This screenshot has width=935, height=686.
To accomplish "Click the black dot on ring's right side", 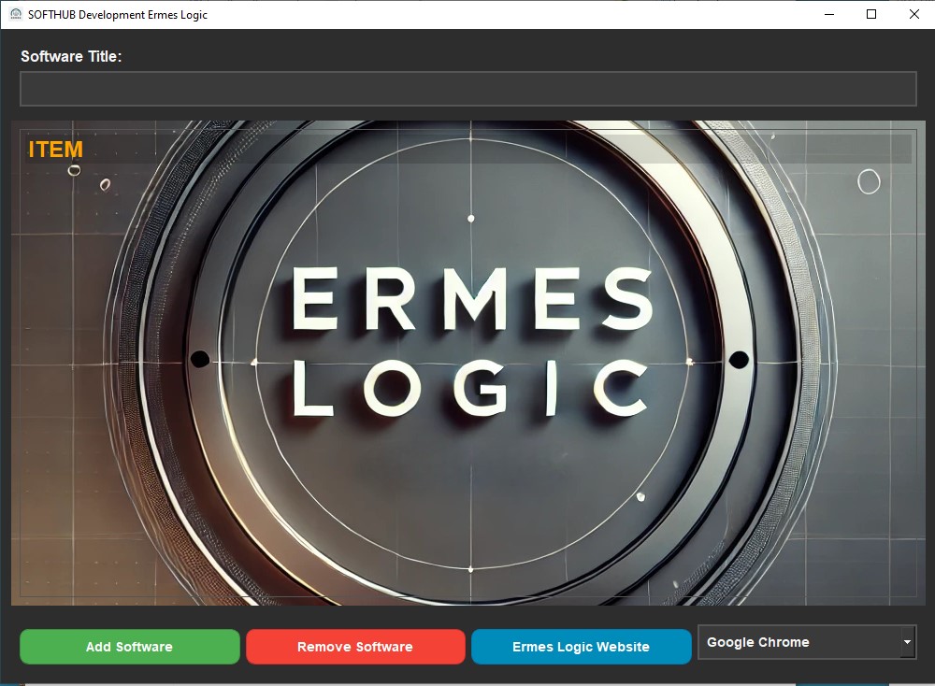I will tap(739, 360).
